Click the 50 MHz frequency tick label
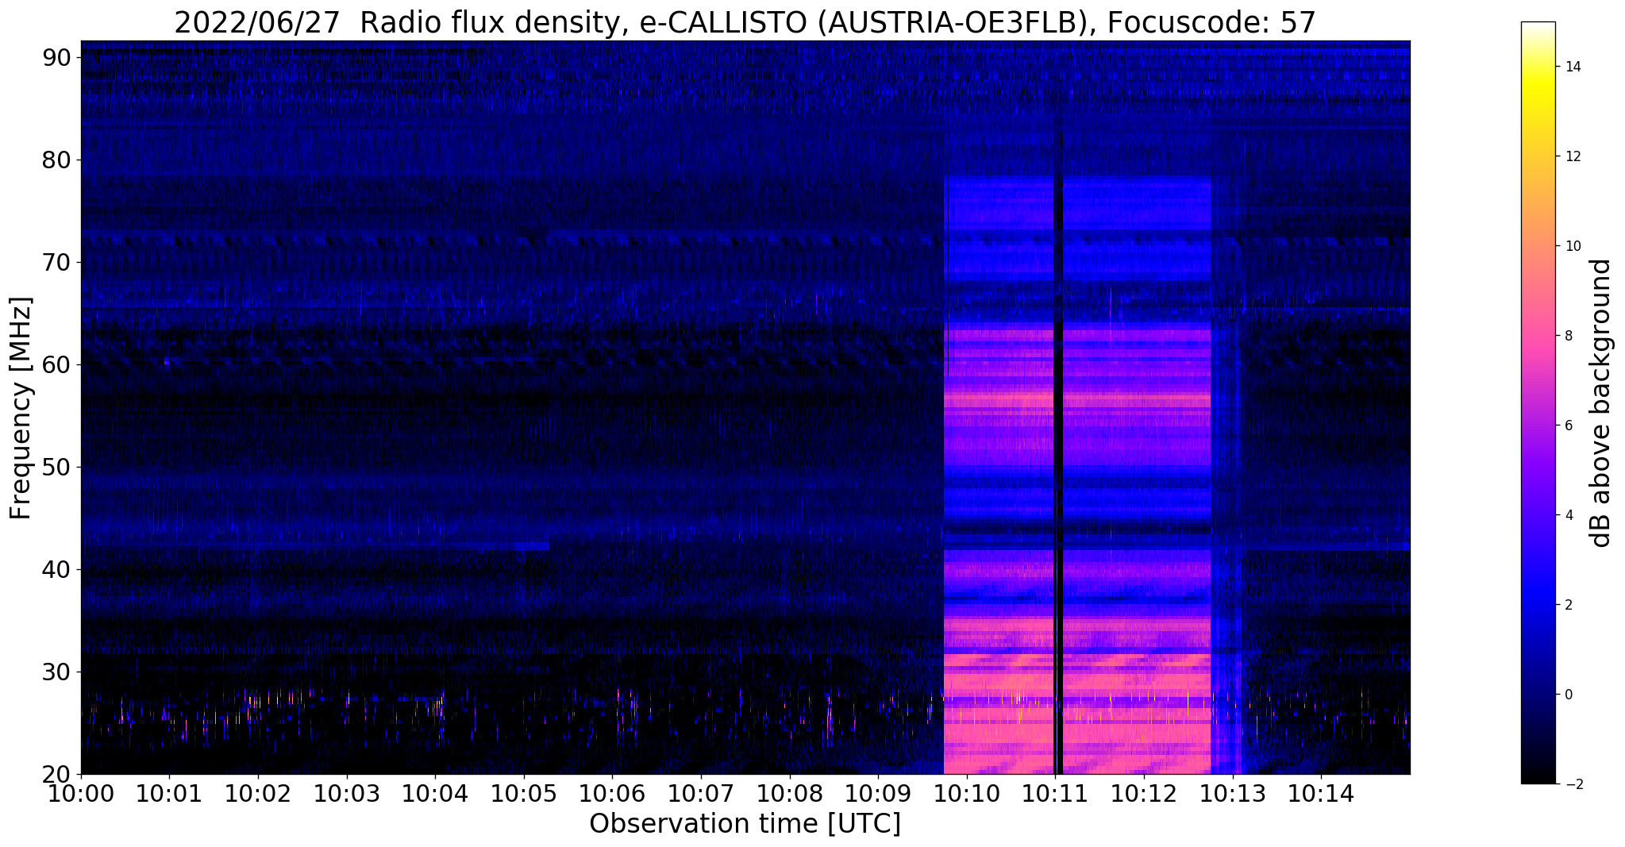Screen dimensions: 1625x847 click(x=58, y=467)
